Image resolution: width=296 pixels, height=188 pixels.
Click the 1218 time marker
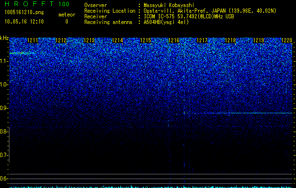click(231, 40)
